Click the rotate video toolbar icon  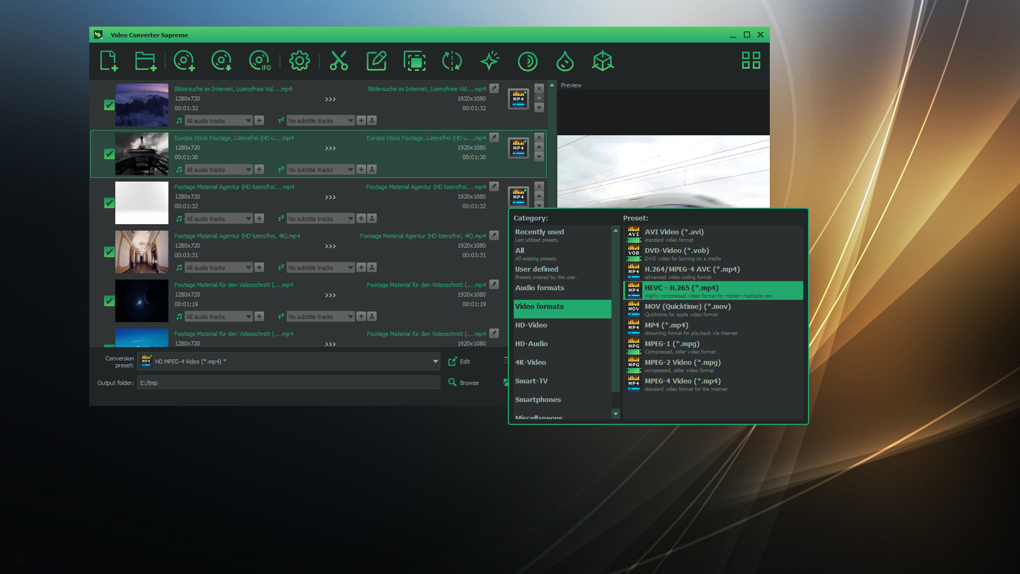pyautogui.click(x=452, y=61)
